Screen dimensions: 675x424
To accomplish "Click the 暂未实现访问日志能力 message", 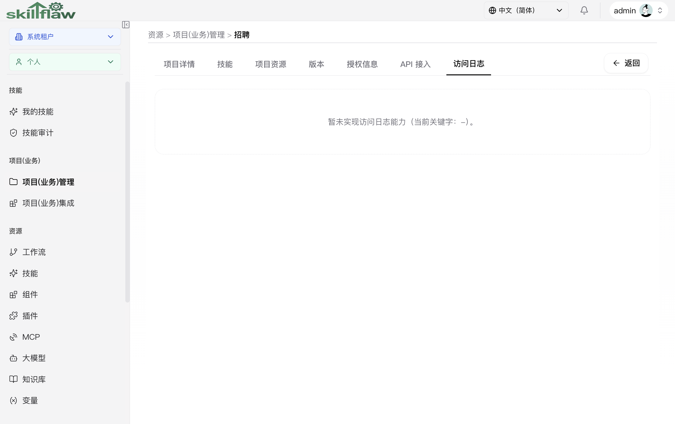I will click(x=402, y=122).
